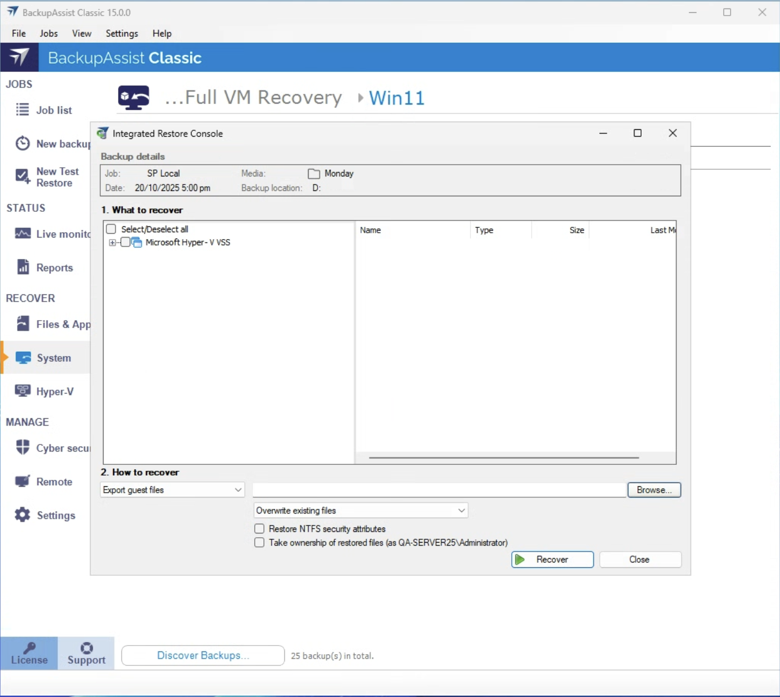780x697 pixels.
Task: Expand the Microsoft Hyper-V VSS tree node
Action: click(112, 242)
